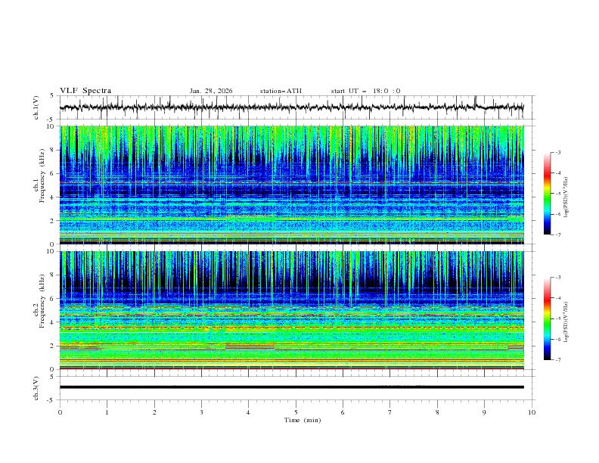Click ch.1 colorbar tick value "-7"
599x463 pixels.
(558, 235)
